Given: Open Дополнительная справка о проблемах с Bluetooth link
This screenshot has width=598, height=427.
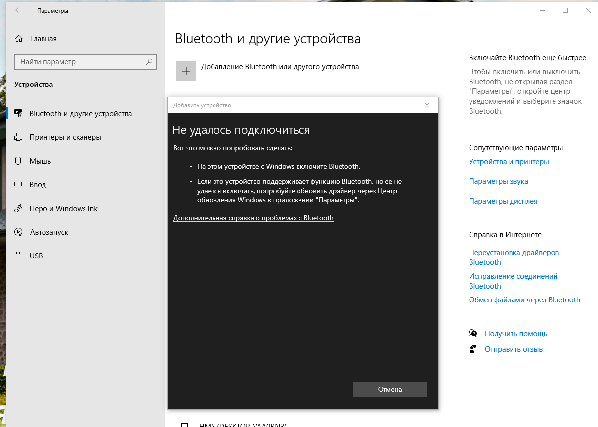Looking at the screenshot, I should coord(254,218).
